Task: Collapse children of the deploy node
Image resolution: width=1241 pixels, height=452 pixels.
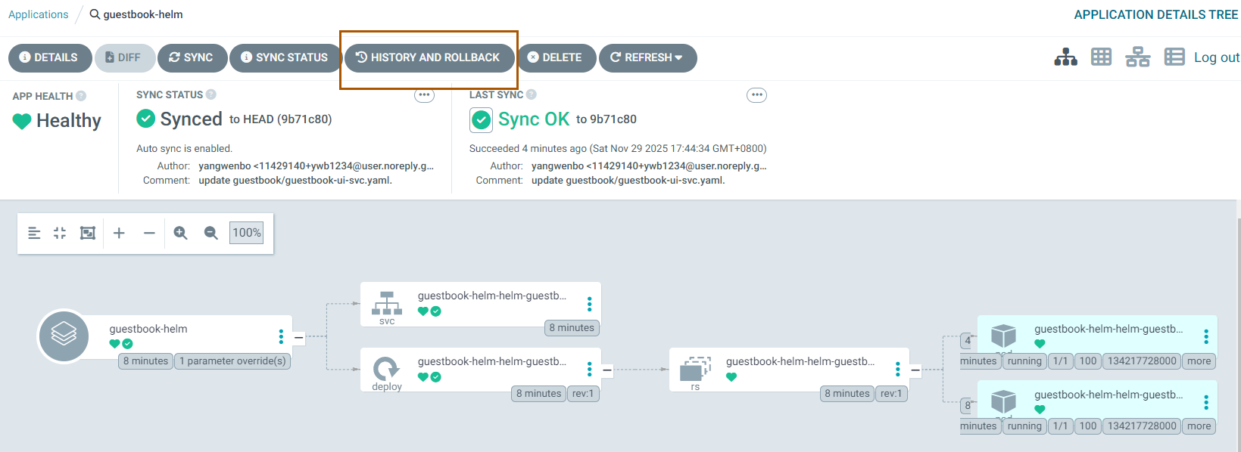Action: click(607, 370)
